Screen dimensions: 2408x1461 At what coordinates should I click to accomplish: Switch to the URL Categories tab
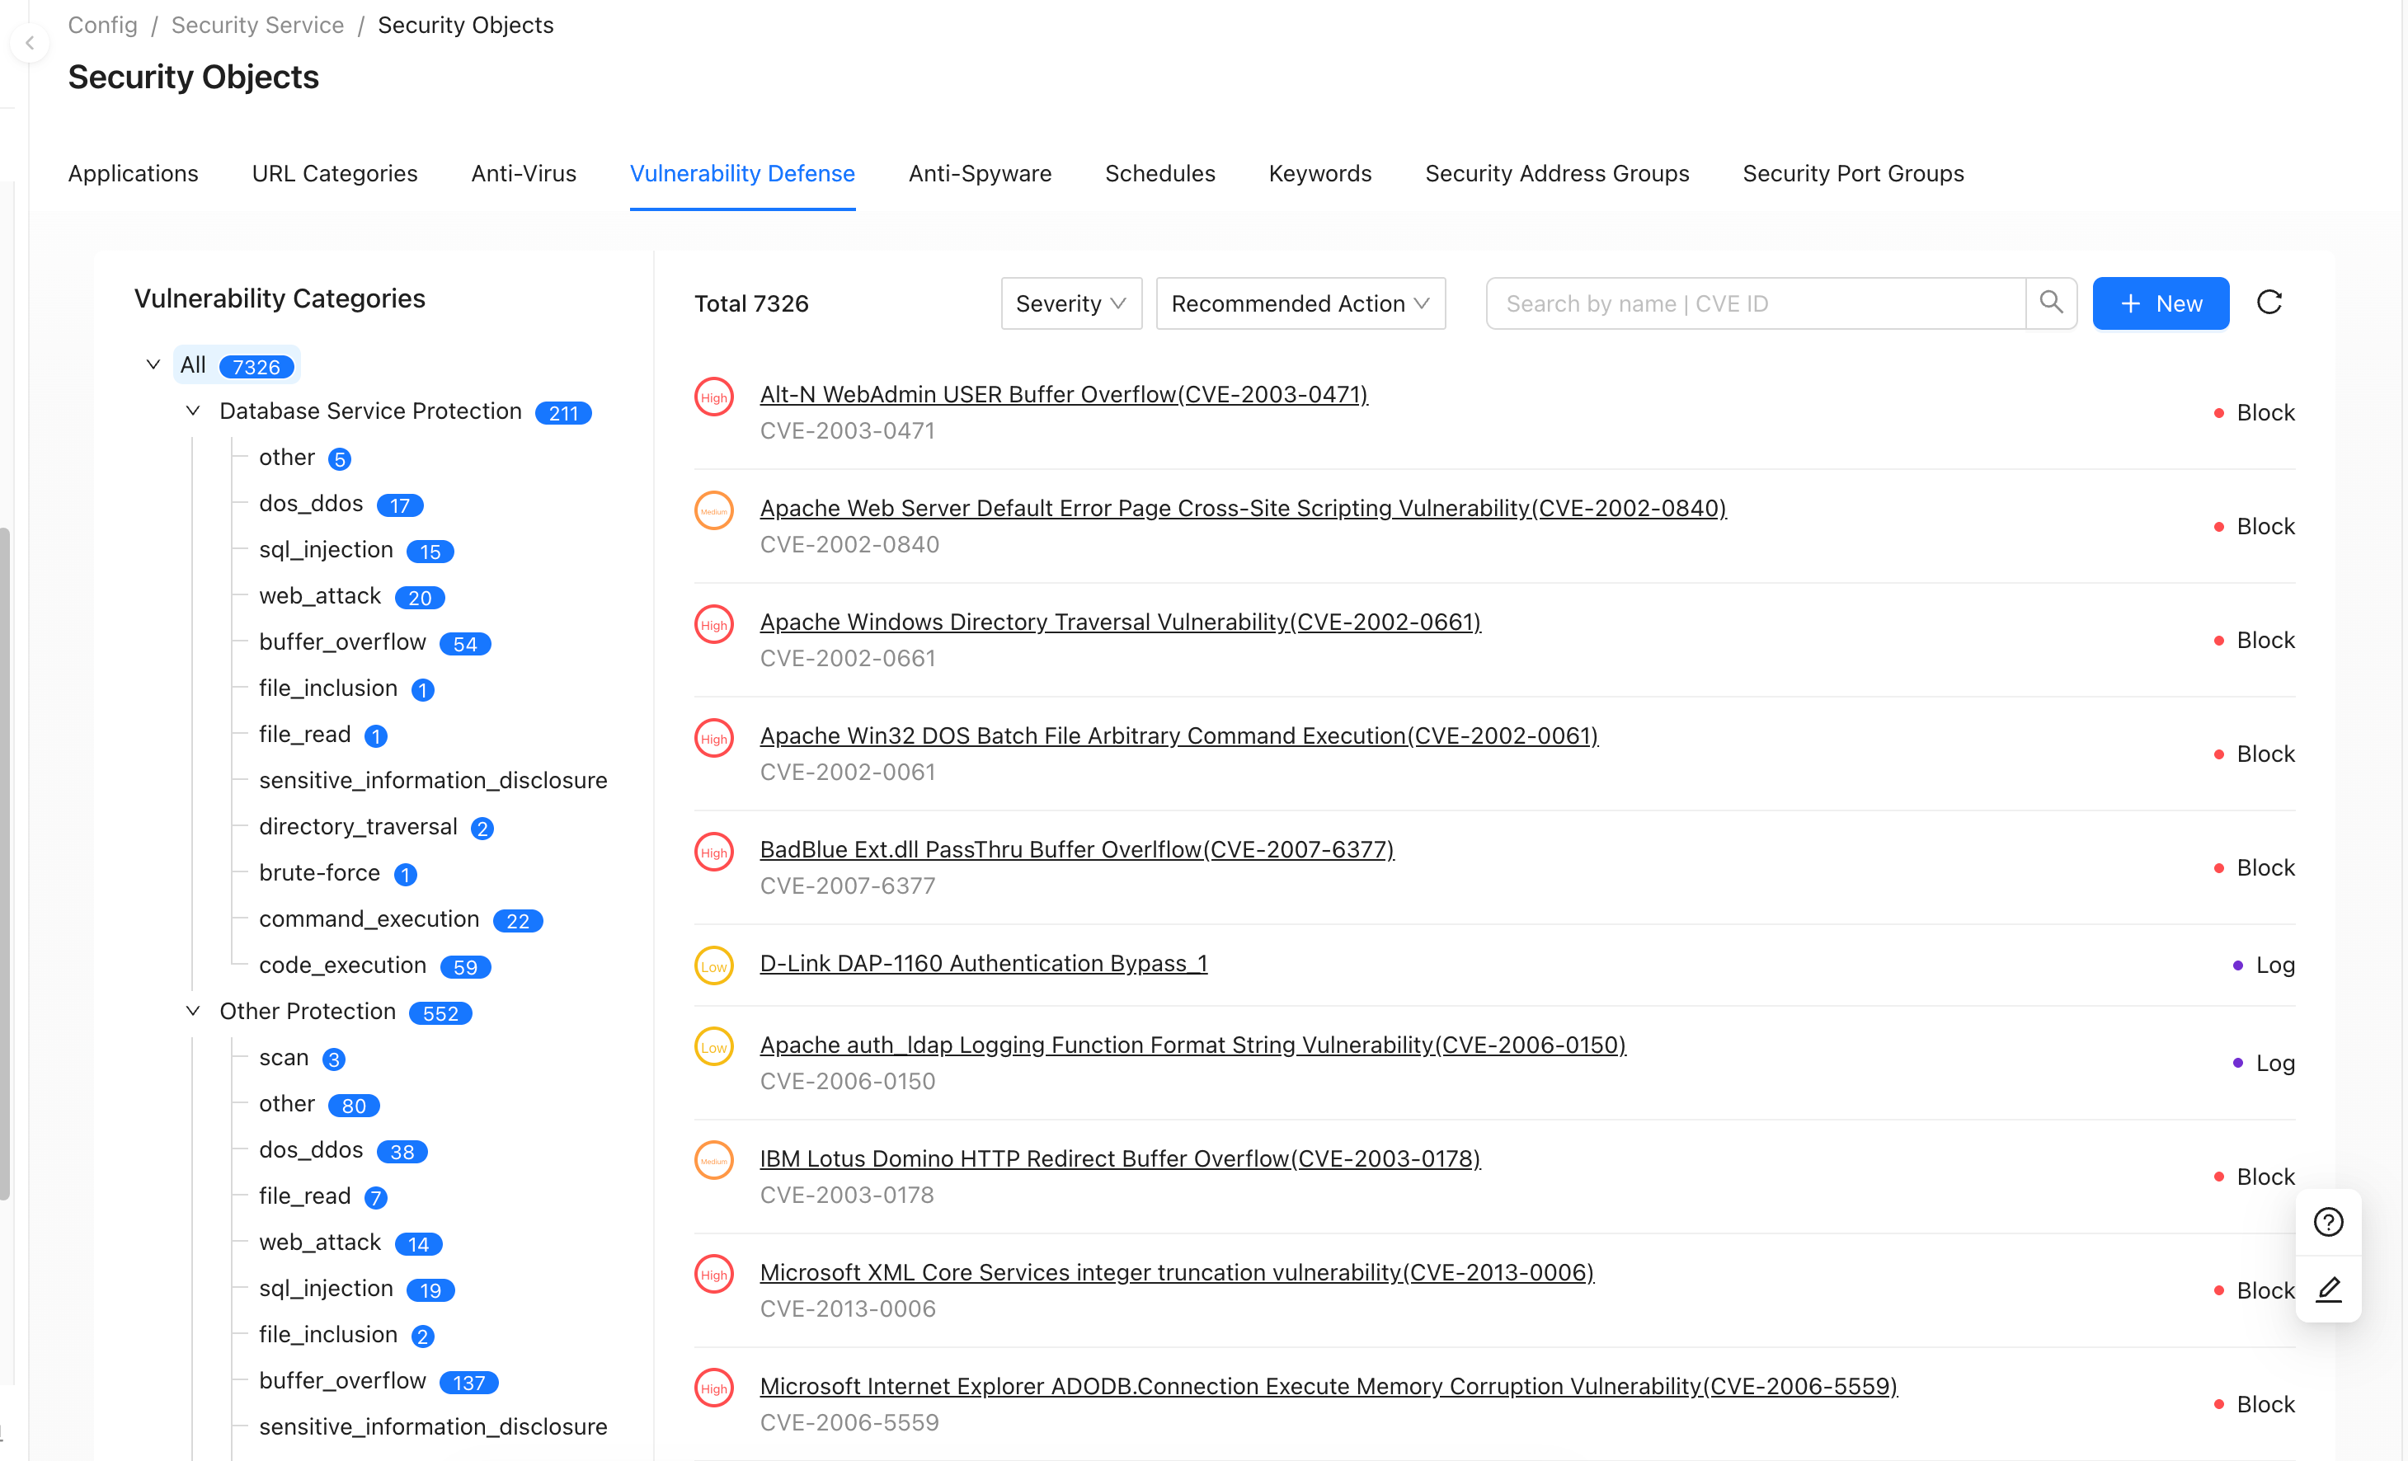334,173
